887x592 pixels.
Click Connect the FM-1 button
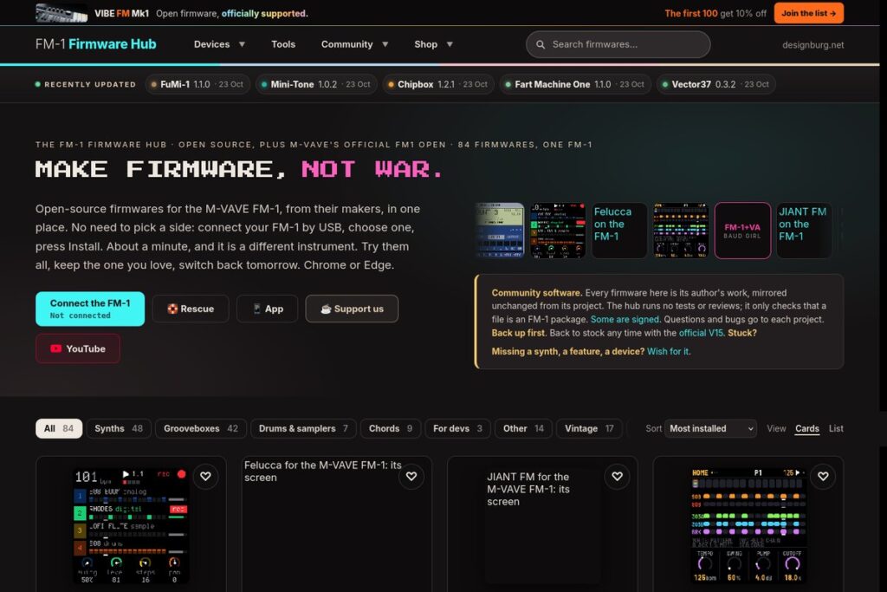(x=90, y=309)
